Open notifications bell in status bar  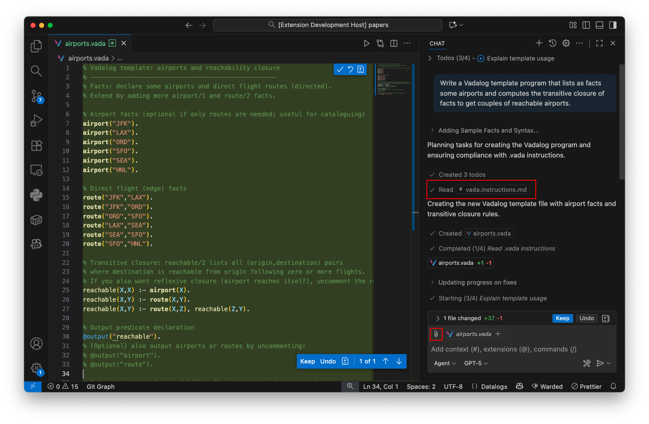point(613,387)
